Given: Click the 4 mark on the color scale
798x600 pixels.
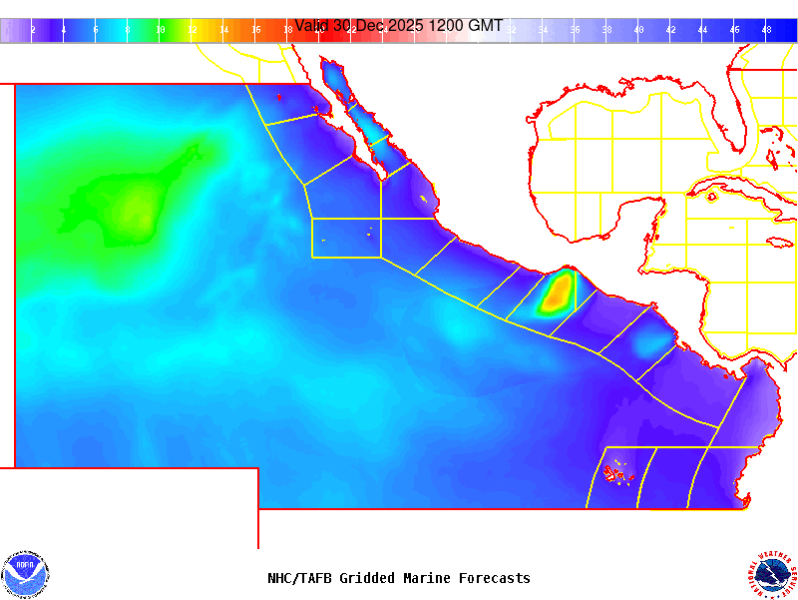Looking at the screenshot, I should [64, 30].
